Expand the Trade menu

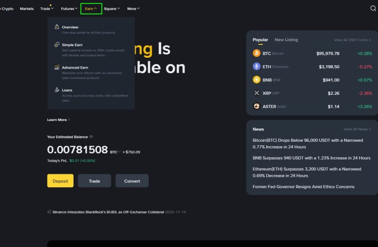pos(47,9)
